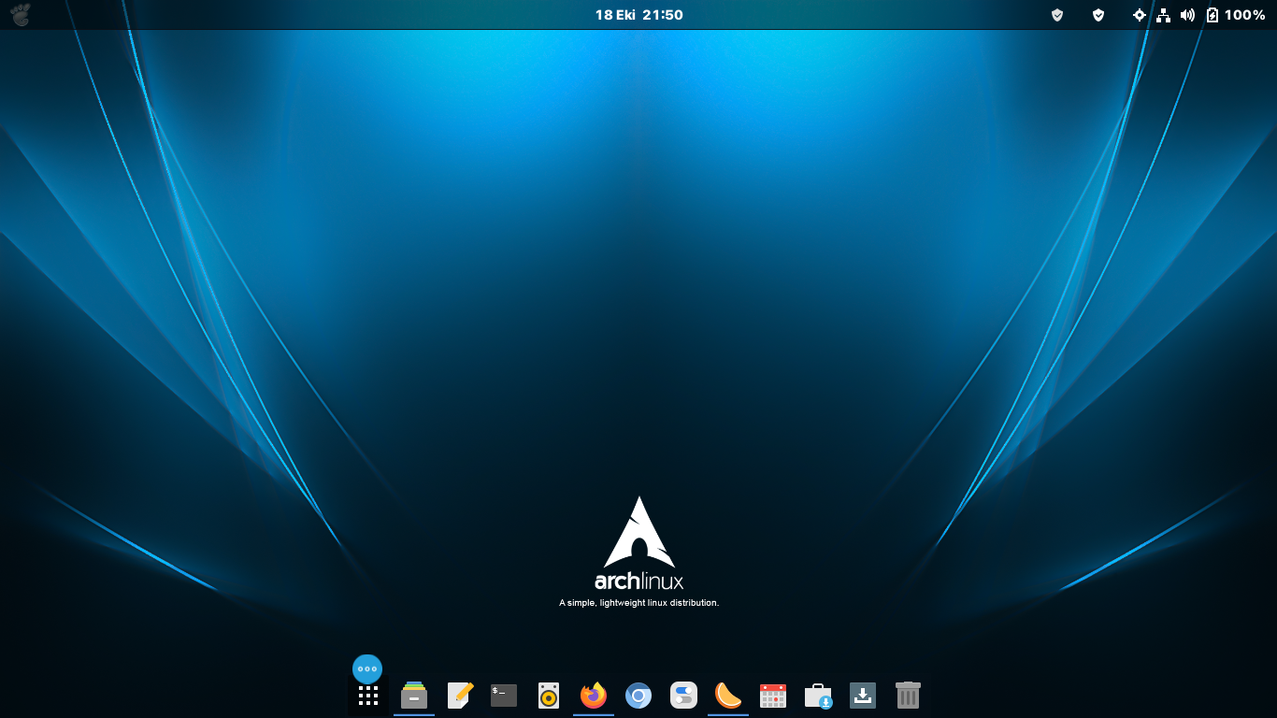Launch Clementine orange slice music player
The width and height of the screenshot is (1277, 718).
click(x=728, y=696)
